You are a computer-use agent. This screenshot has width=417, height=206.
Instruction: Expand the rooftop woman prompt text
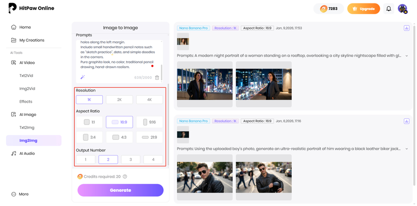407,56
